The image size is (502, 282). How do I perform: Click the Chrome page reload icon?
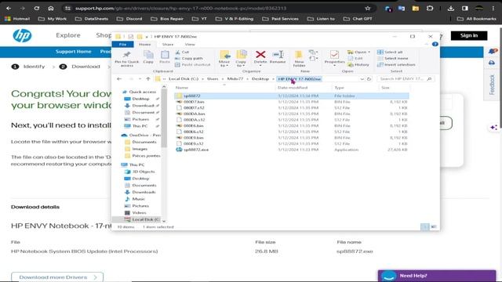[37, 9]
